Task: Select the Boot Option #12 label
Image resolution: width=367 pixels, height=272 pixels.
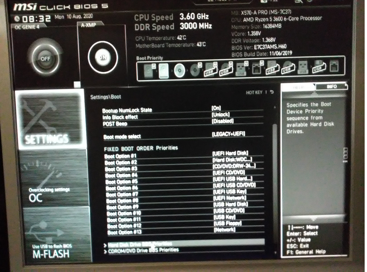Action: 124,226
